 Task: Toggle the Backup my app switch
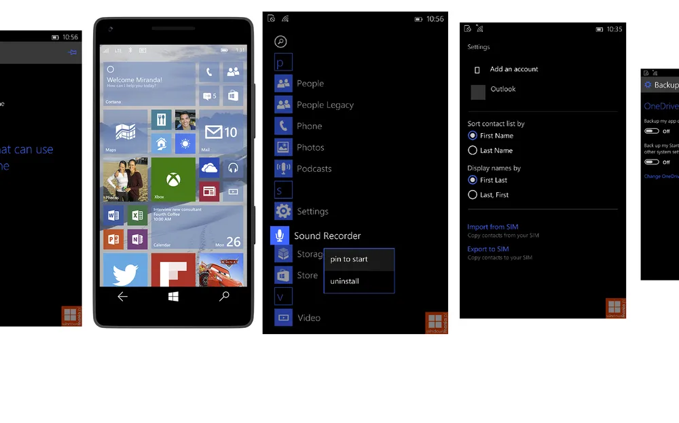[x=652, y=131]
